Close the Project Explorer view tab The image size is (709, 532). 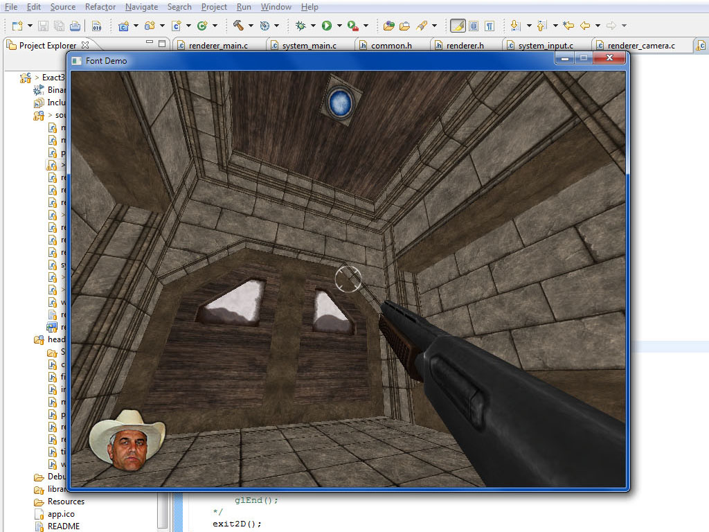click(85, 45)
